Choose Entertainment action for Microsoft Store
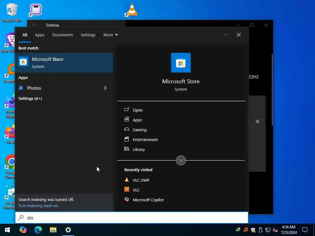Viewport: 315px width, 236px height. pyautogui.click(x=145, y=140)
